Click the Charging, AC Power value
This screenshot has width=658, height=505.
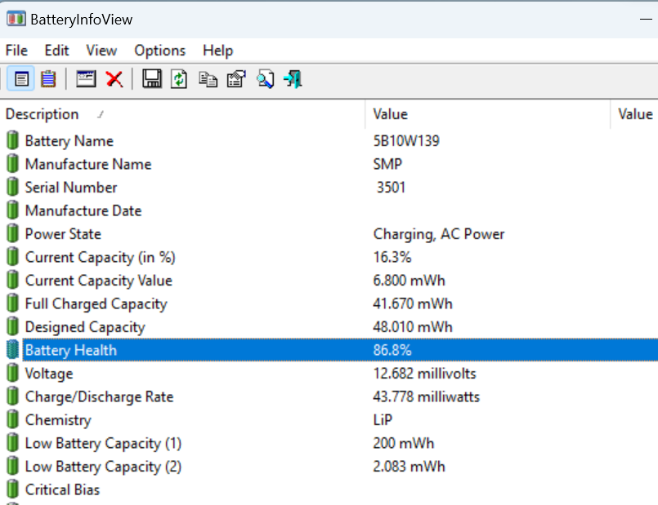point(438,234)
